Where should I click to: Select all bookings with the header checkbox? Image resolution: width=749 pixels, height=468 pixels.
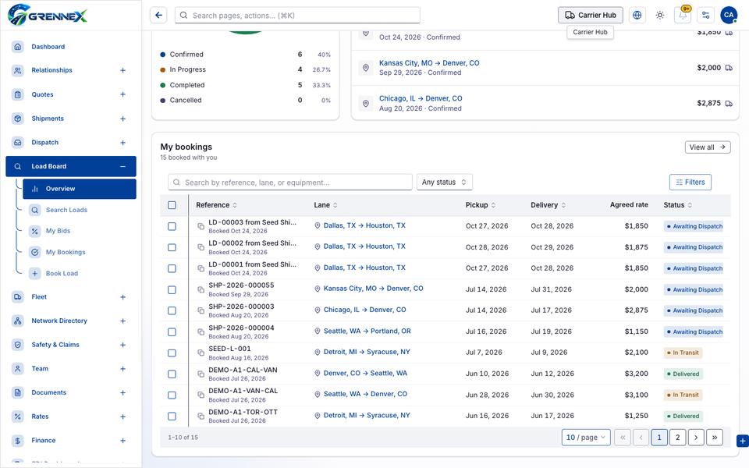(x=172, y=205)
